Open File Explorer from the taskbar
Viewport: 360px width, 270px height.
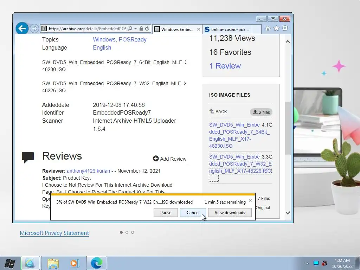pyautogui.click(x=53, y=263)
